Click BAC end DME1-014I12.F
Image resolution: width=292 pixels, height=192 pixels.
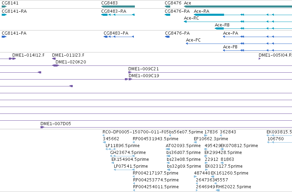point(28,55)
